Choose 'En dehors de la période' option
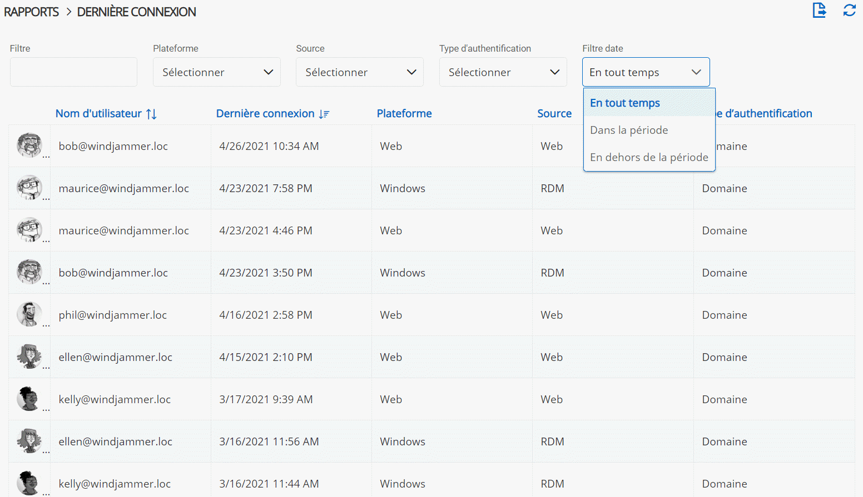The height and width of the screenshot is (497, 863). pos(649,157)
